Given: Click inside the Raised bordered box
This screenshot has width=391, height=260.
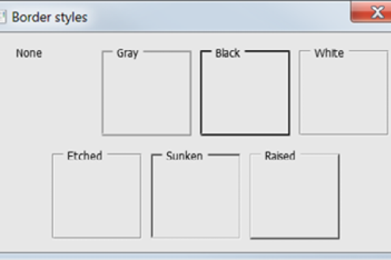Looking at the screenshot, I should click(295, 199).
